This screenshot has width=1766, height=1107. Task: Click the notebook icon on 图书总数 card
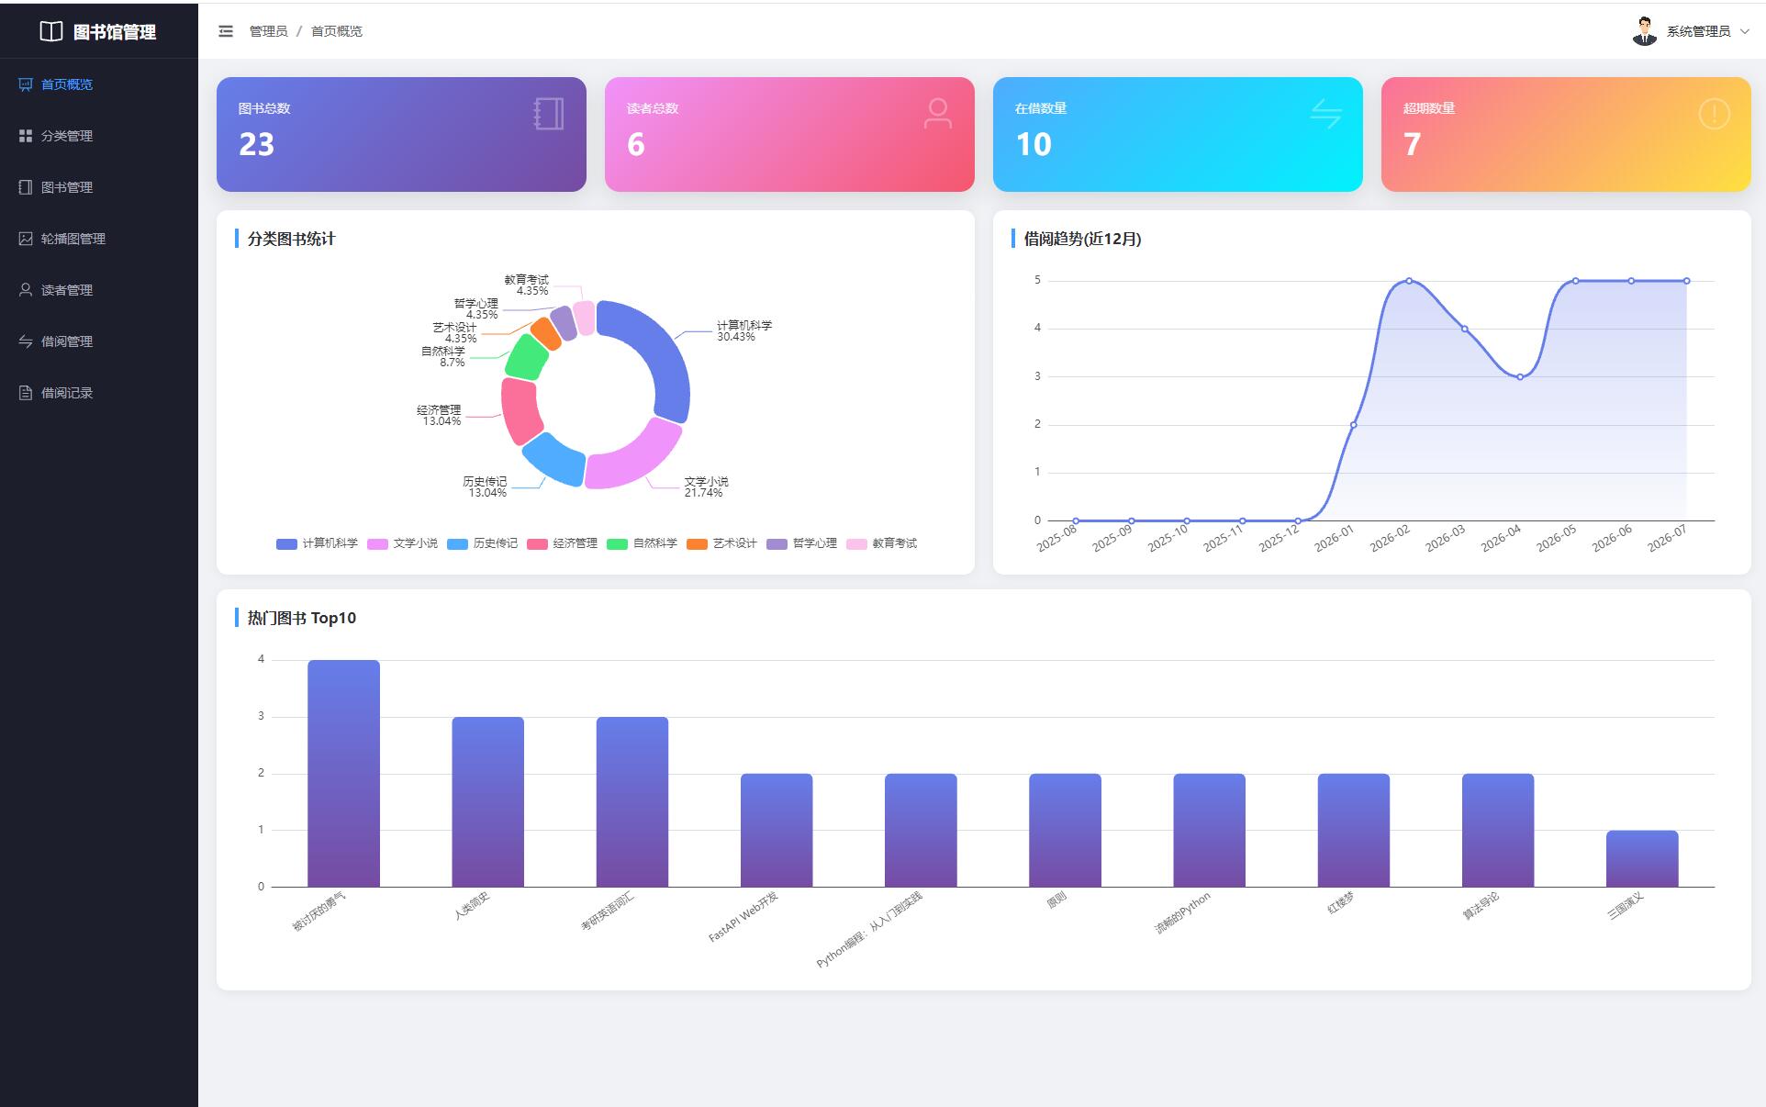pyautogui.click(x=549, y=114)
